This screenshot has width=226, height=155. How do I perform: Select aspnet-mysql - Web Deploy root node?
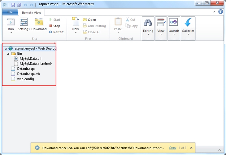point(29,48)
